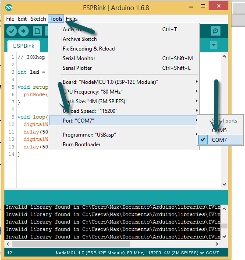
Task: Choose Burn Bootloader entry
Action: (x=124, y=144)
